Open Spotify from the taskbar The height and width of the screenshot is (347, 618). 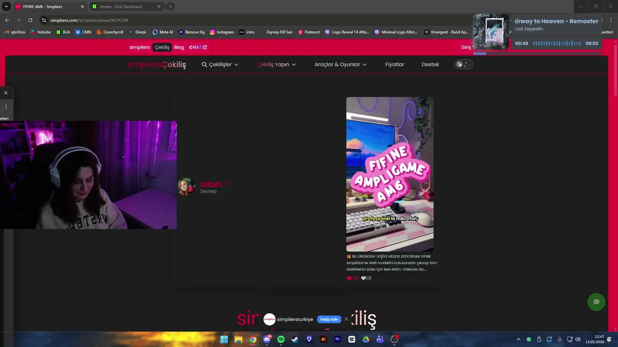(x=281, y=339)
